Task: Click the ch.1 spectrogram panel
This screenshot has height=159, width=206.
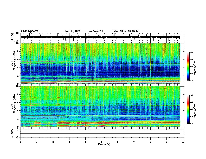Action: click(x=100, y=63)
